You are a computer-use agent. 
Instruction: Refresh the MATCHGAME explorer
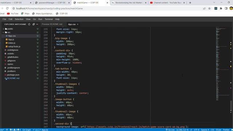[29, 24]
